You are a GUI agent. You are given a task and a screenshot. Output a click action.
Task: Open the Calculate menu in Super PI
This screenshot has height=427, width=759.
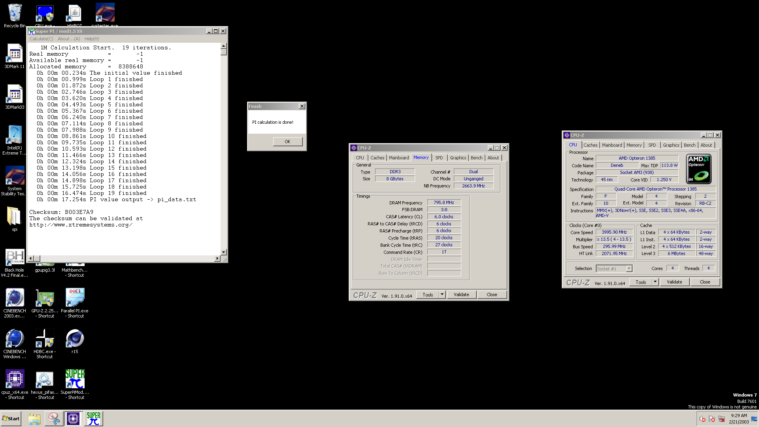point(41,39)
